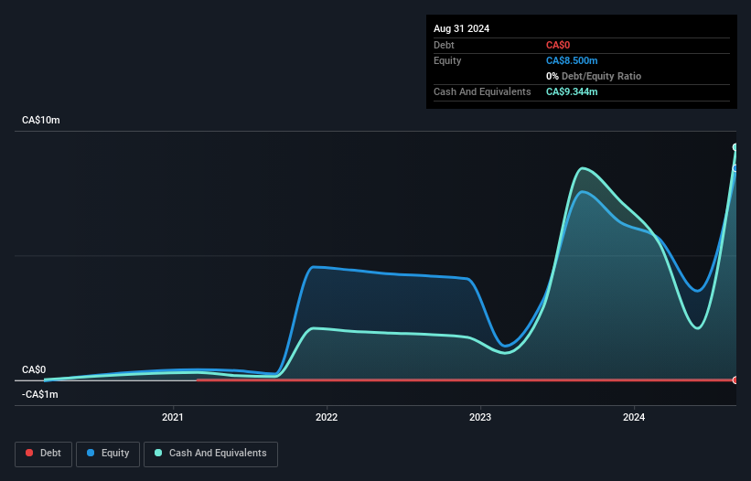Image resolution: width=751 pixels, height=481 pixels.
Task: Click the 2022 x-axis label
Action: click(327, 417)
